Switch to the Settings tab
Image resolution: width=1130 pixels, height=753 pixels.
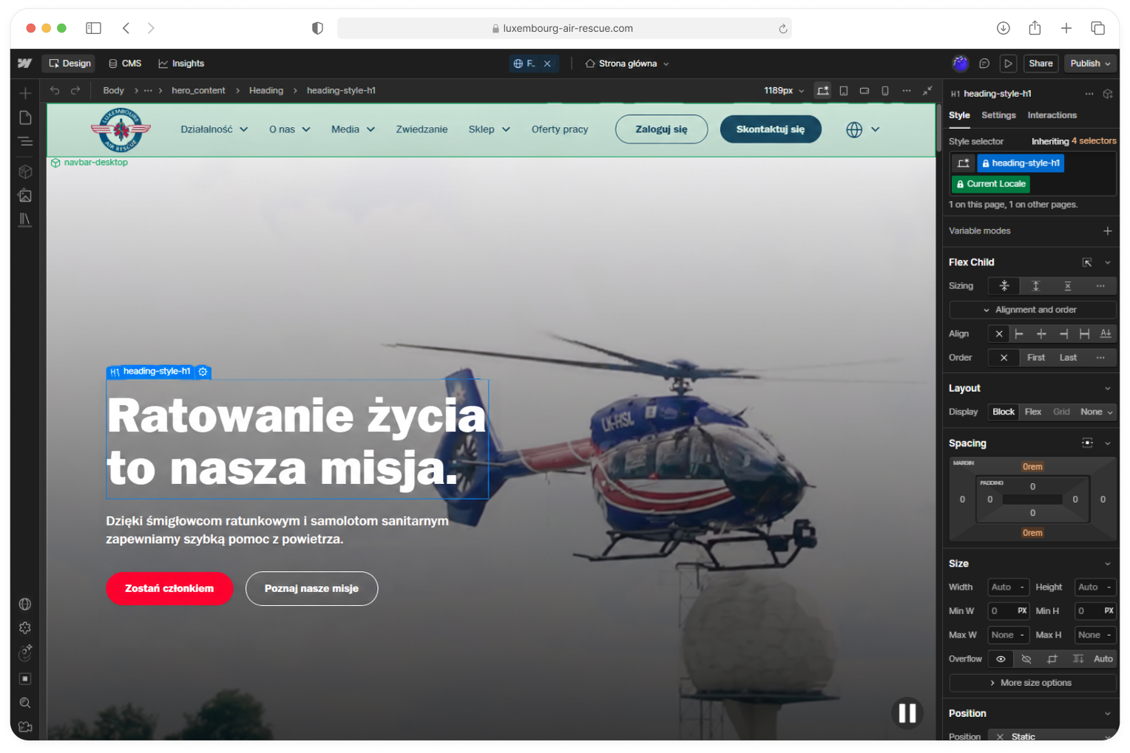click(x=998, y=115)
